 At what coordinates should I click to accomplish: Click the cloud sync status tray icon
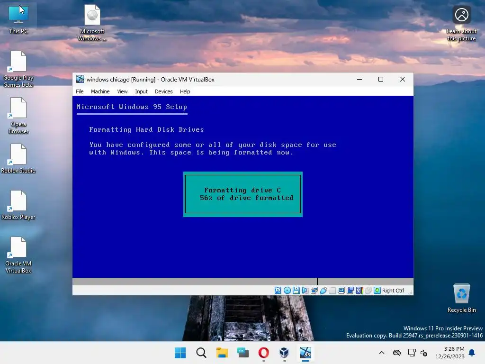pos(397,353)
